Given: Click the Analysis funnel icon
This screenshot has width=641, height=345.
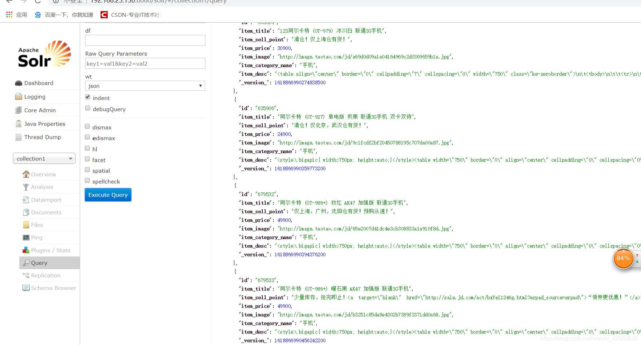Looking at the screenshot, I should point(26,187).
